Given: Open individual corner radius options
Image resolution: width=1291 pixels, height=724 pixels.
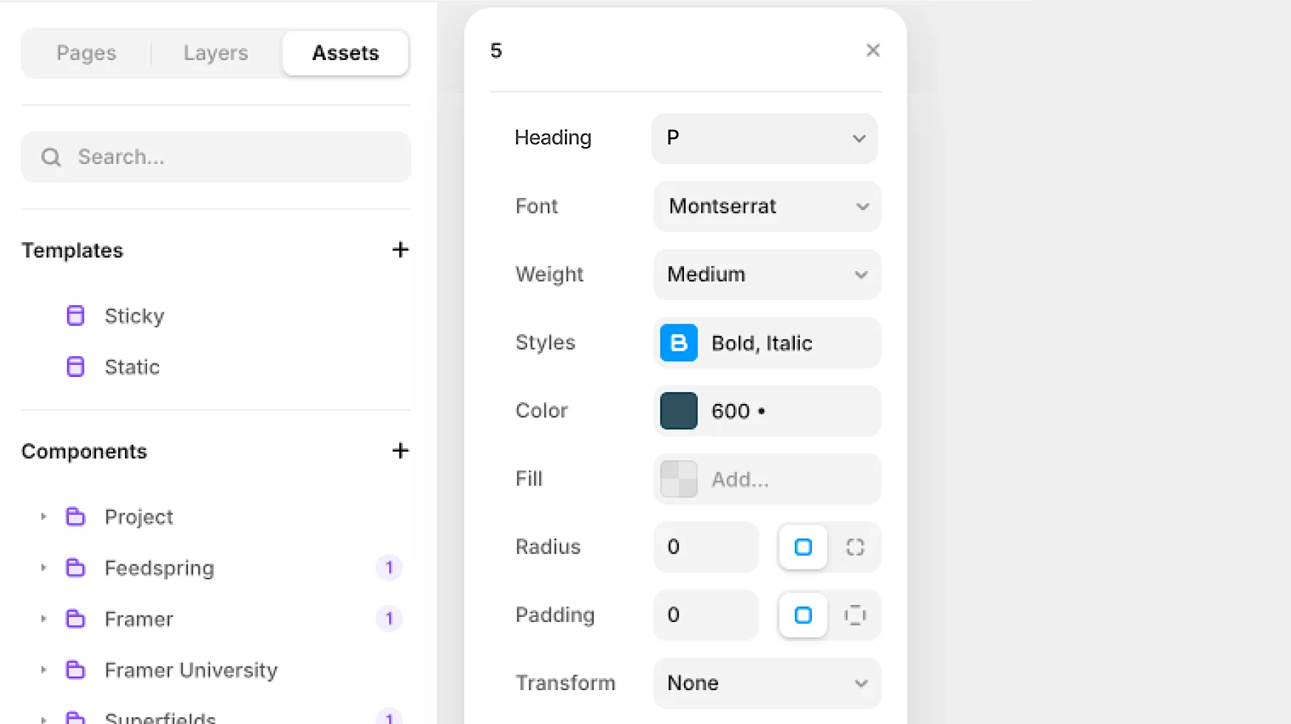Looking at the screenshot, I should (x=855, y=547).
